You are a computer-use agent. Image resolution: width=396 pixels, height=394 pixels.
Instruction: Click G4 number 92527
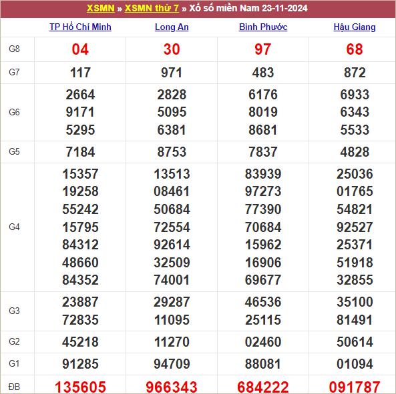[x=355, y=227]
